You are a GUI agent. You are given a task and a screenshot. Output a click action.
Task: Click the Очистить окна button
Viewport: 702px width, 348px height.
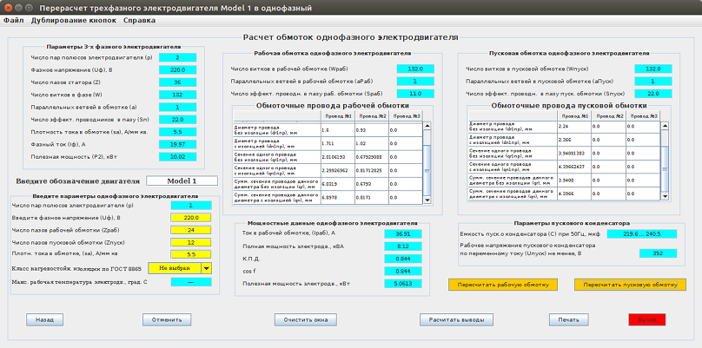(305, 319)
